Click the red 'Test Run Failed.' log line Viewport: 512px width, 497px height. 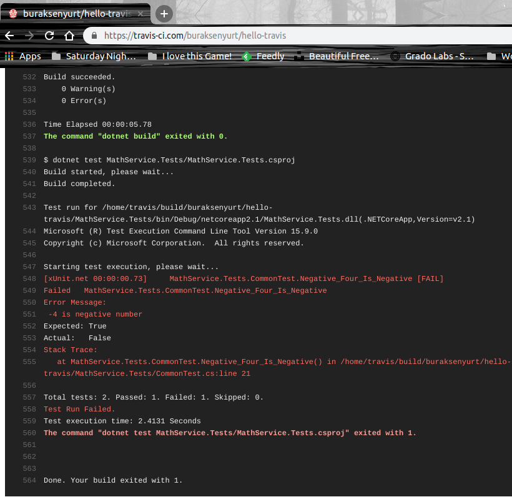pyautogui.click(x=79, y=409)
